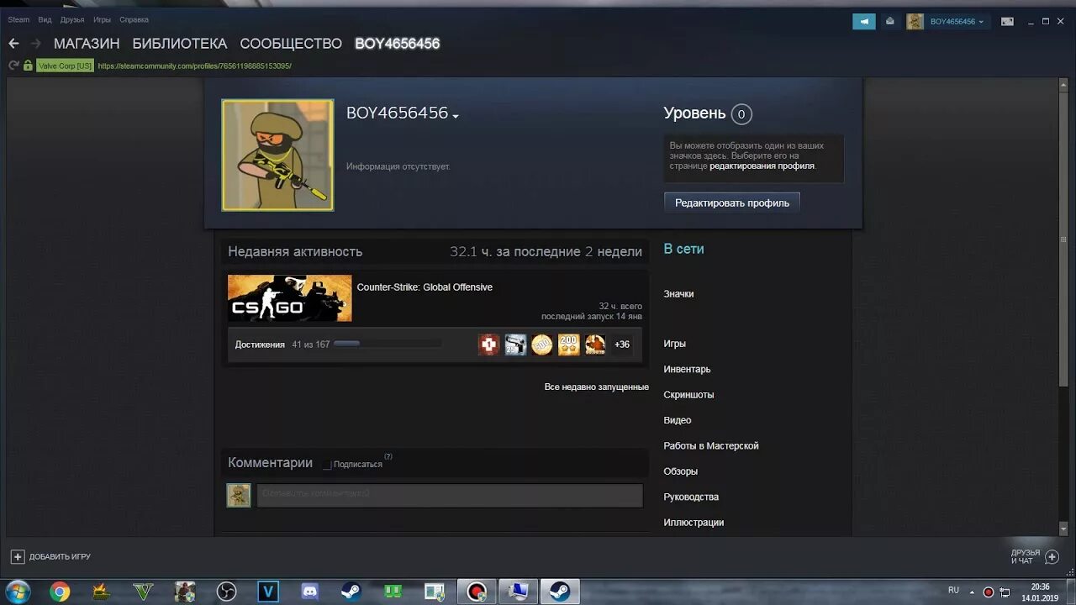The height and width of the screenshot is (605, 1076).
Task: Open the Обзоры sidebar link
Action: 680,471
